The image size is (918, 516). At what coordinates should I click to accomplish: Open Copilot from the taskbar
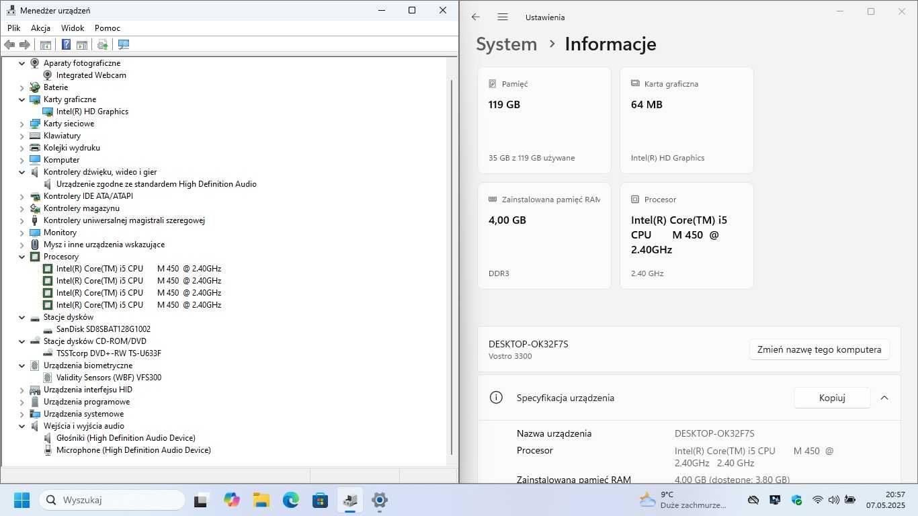click(232, 500)
